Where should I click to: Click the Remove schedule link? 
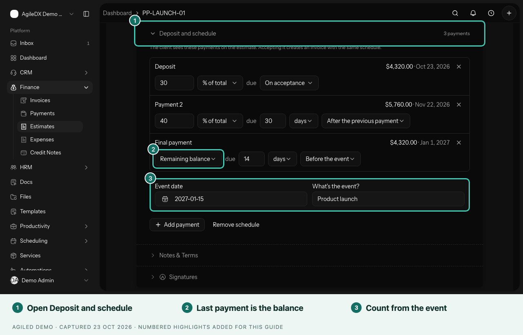point(236,225)
